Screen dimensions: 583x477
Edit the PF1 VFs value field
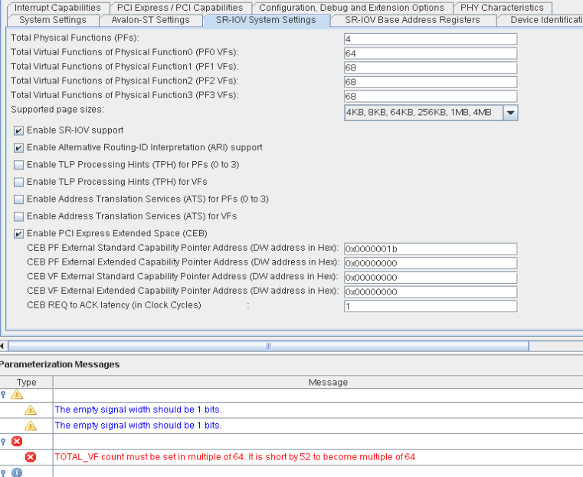[431, 67]
